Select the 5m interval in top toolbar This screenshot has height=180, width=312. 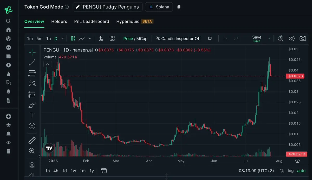coord(39,38)
